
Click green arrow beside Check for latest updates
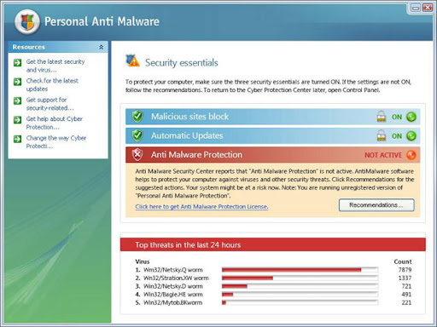tap(18, 82)
